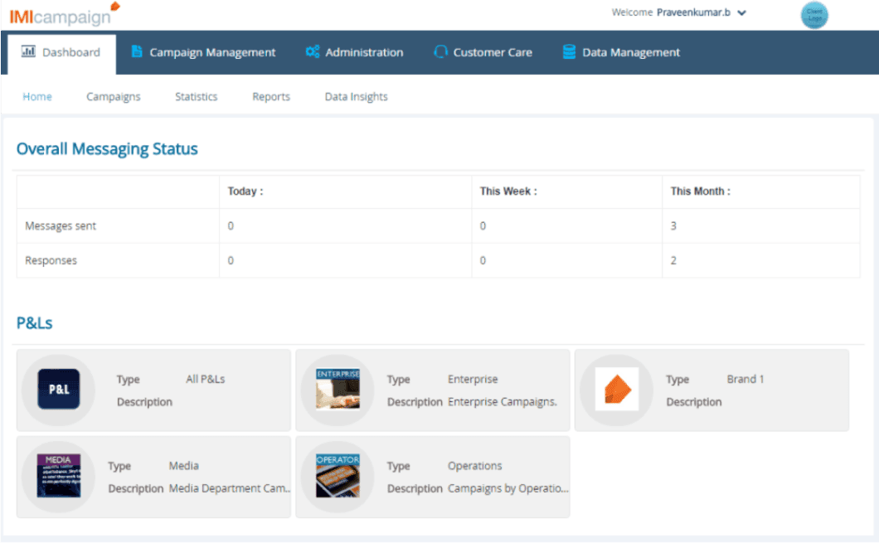Open the Customer Care tab
Image resolution: width=879 pixels, height=543 pixels.
(x=483, y=52)
